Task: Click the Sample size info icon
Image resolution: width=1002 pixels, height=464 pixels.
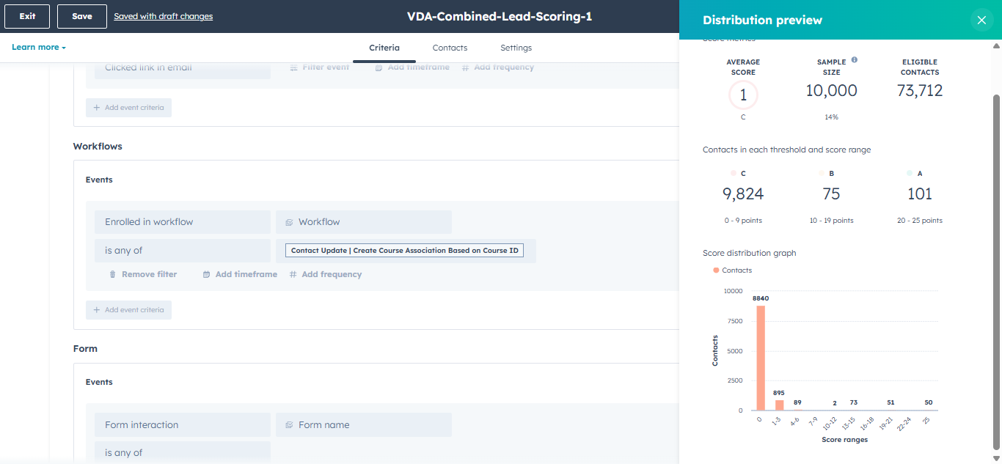Action: point(855,60)
